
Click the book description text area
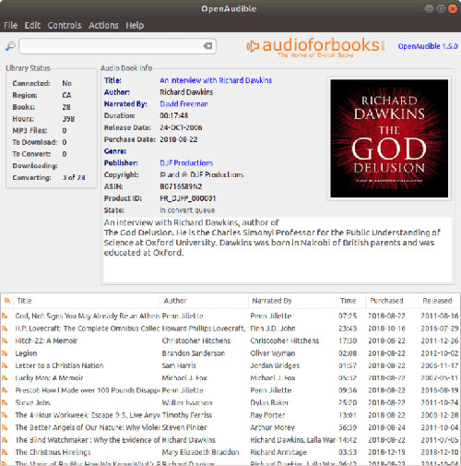[x=278, y=249]
